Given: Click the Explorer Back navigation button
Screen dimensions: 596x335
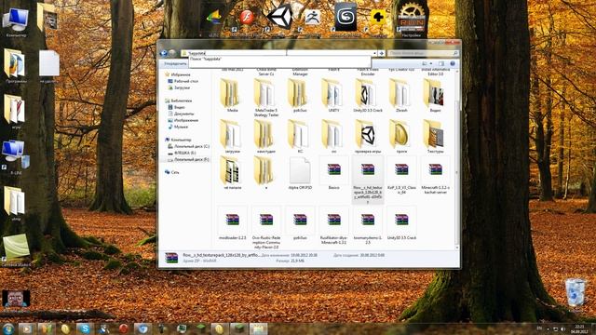Looking at the screenshot, I should click(164, 53).
